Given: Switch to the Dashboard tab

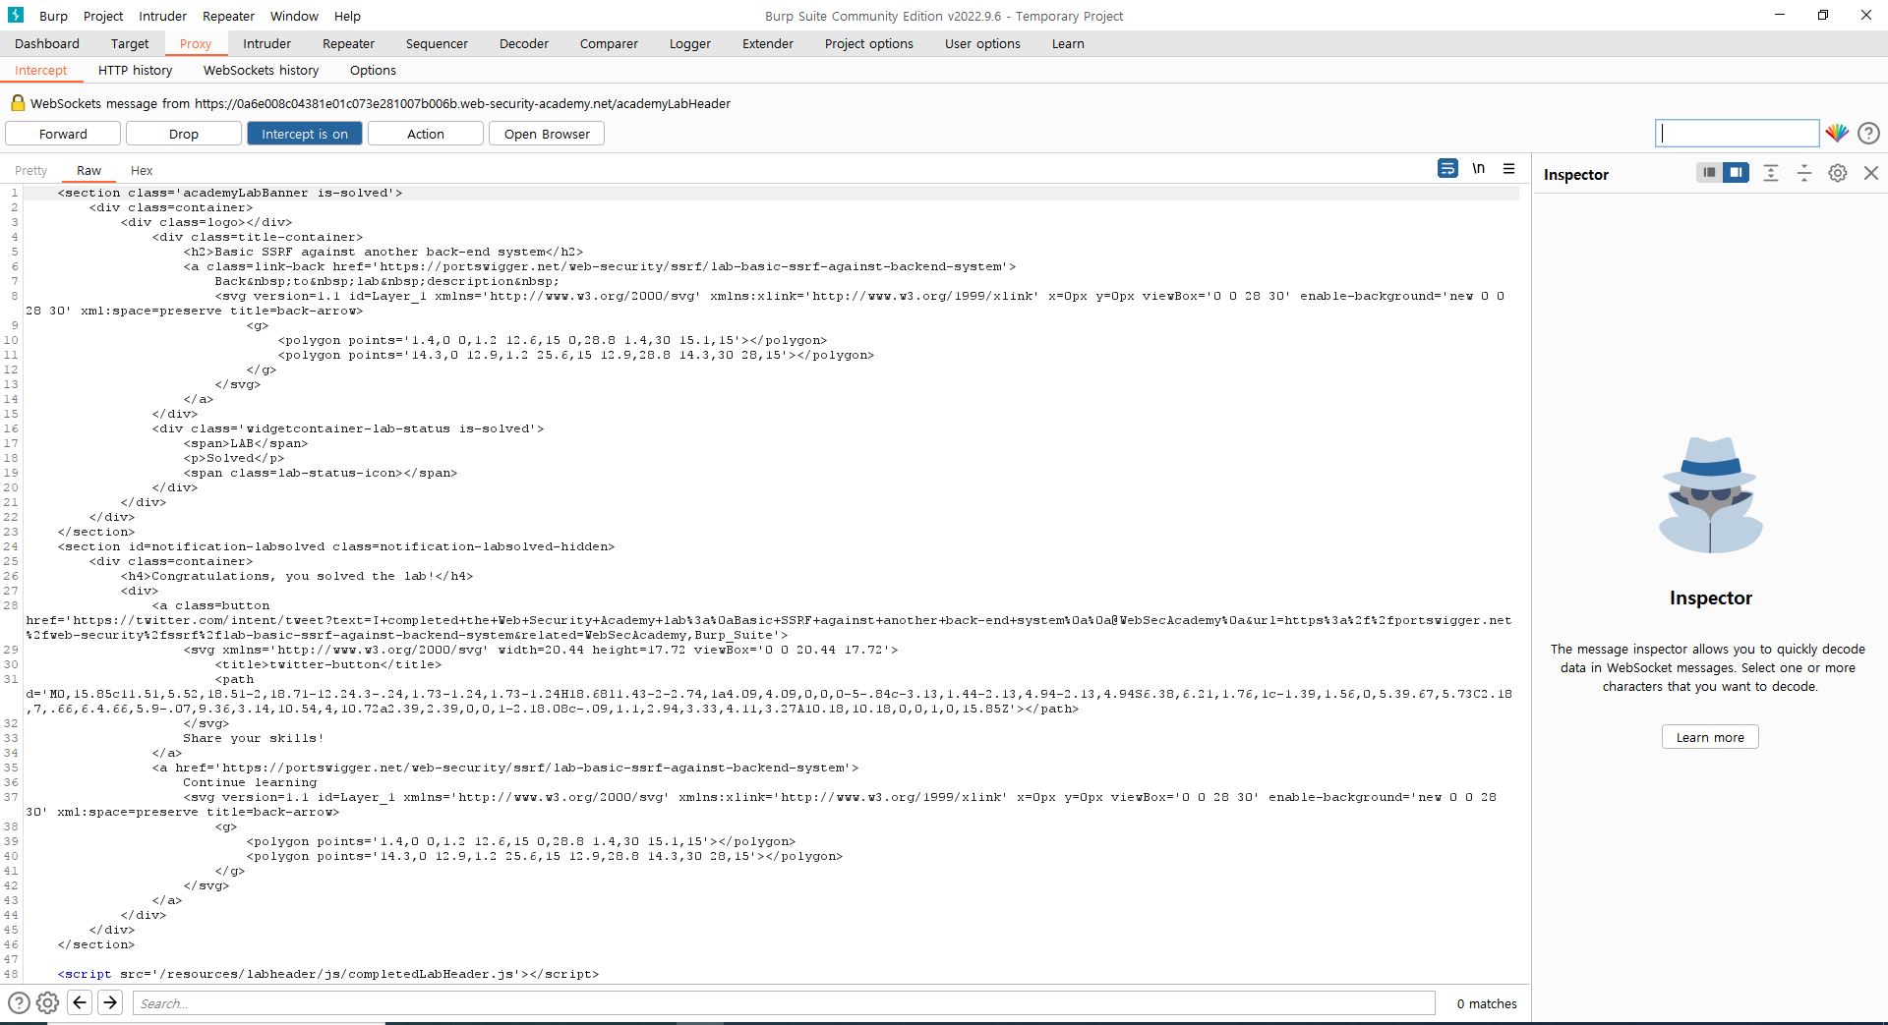Looking at the screenshot, I should (x=47, y=43).
